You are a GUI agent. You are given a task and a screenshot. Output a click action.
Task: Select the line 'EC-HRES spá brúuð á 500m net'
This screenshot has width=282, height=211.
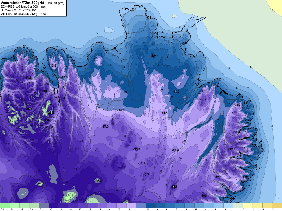point(23,6)
